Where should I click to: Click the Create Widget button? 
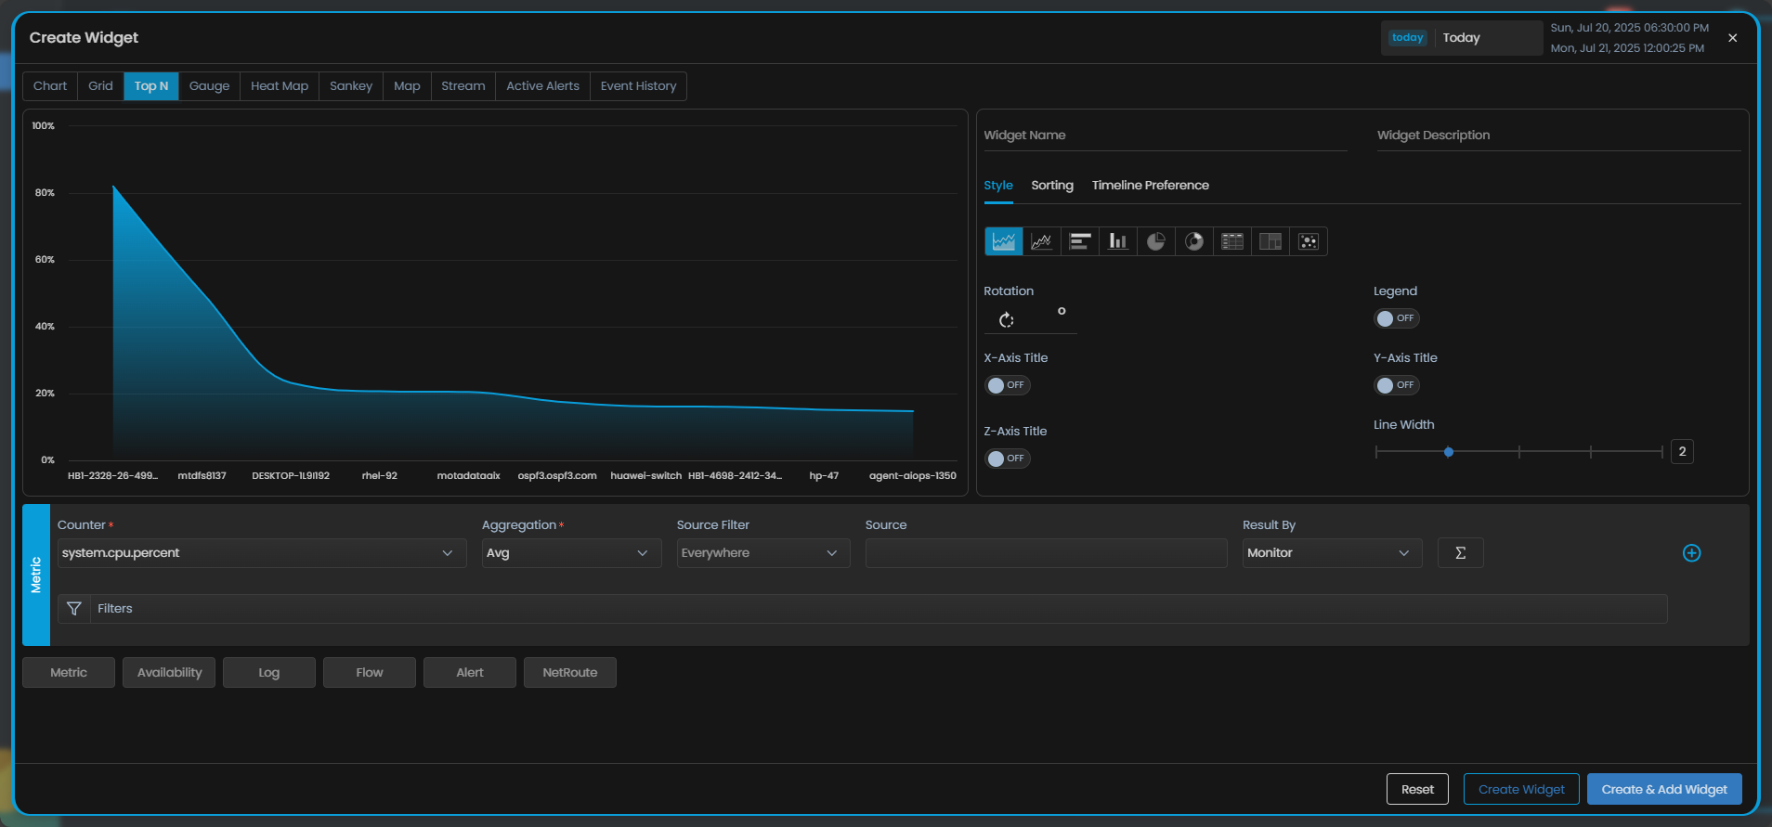[1521, 789]
